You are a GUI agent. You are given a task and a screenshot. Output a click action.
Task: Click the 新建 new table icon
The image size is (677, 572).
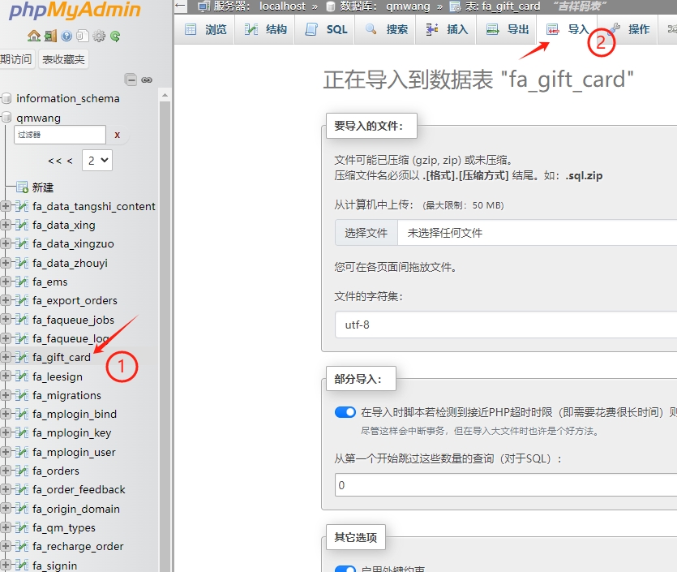(22, 187)
